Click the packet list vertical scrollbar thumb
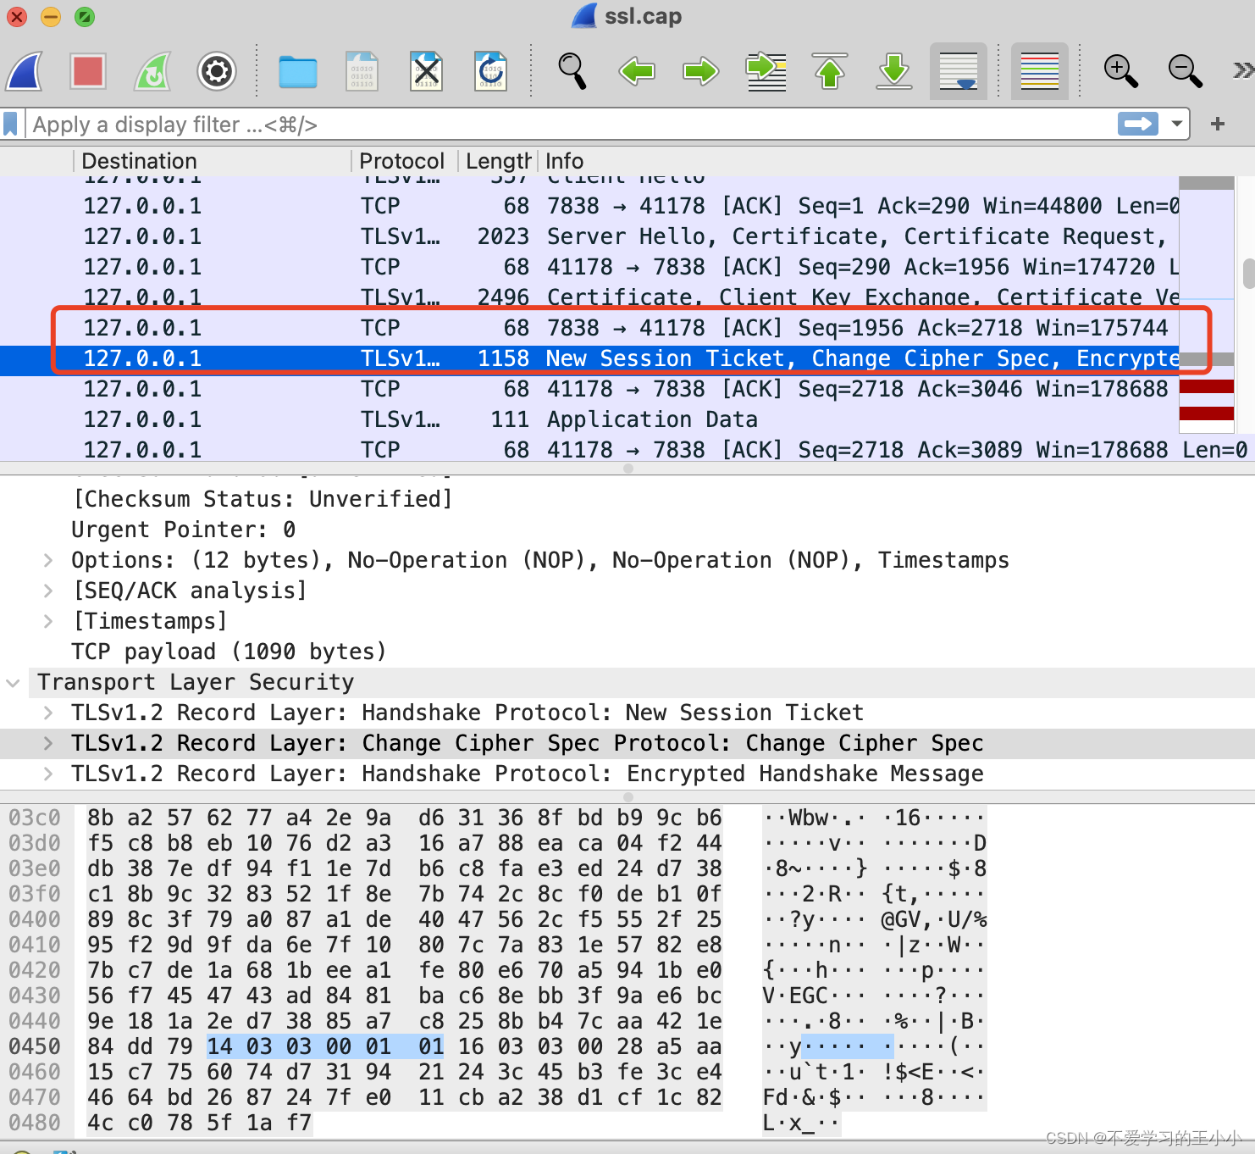Viewport: 1255px width, 1154px height. (x=1248, y=274)
